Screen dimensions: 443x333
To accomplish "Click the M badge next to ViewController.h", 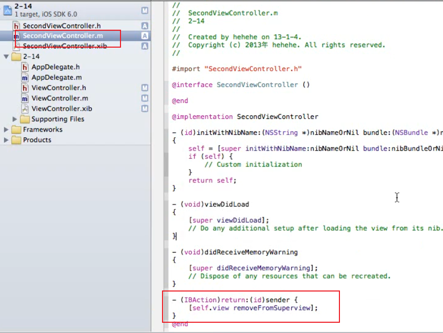I will [145, 88].
